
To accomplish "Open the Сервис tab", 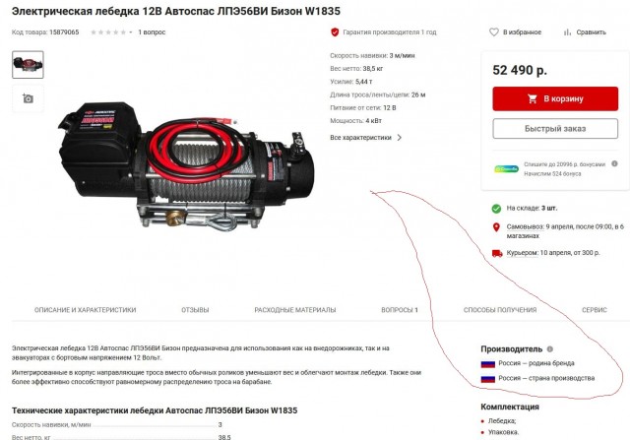I will [x=595, y=310].
